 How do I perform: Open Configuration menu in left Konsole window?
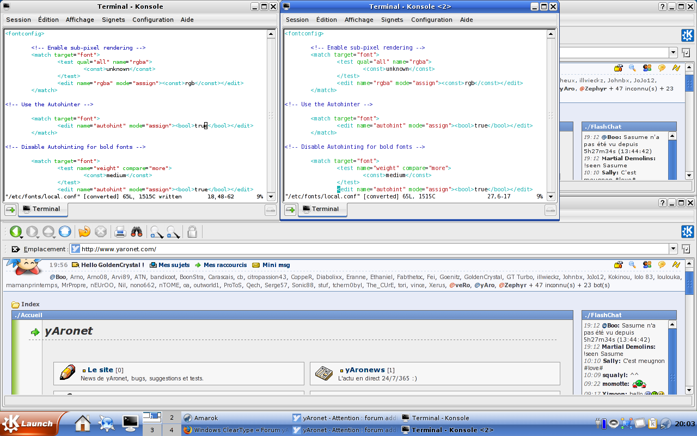[153, 20]
